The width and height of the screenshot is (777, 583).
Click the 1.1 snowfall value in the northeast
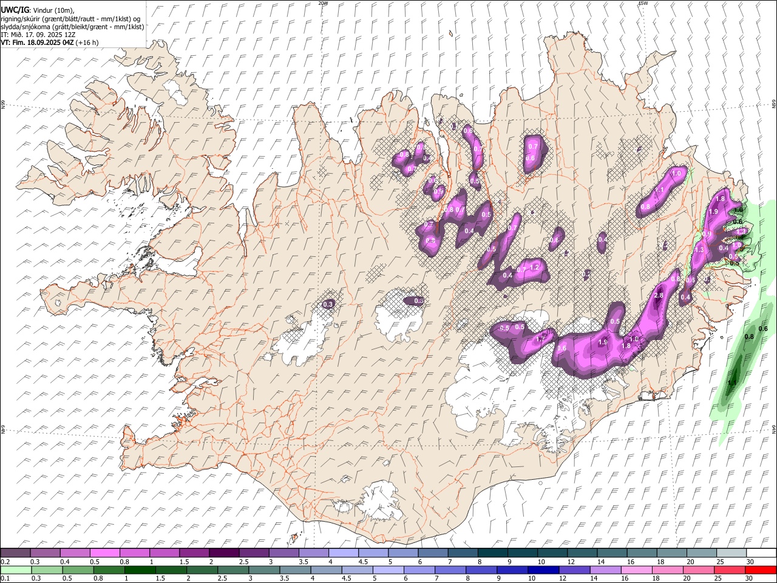[x=660, y=189]
